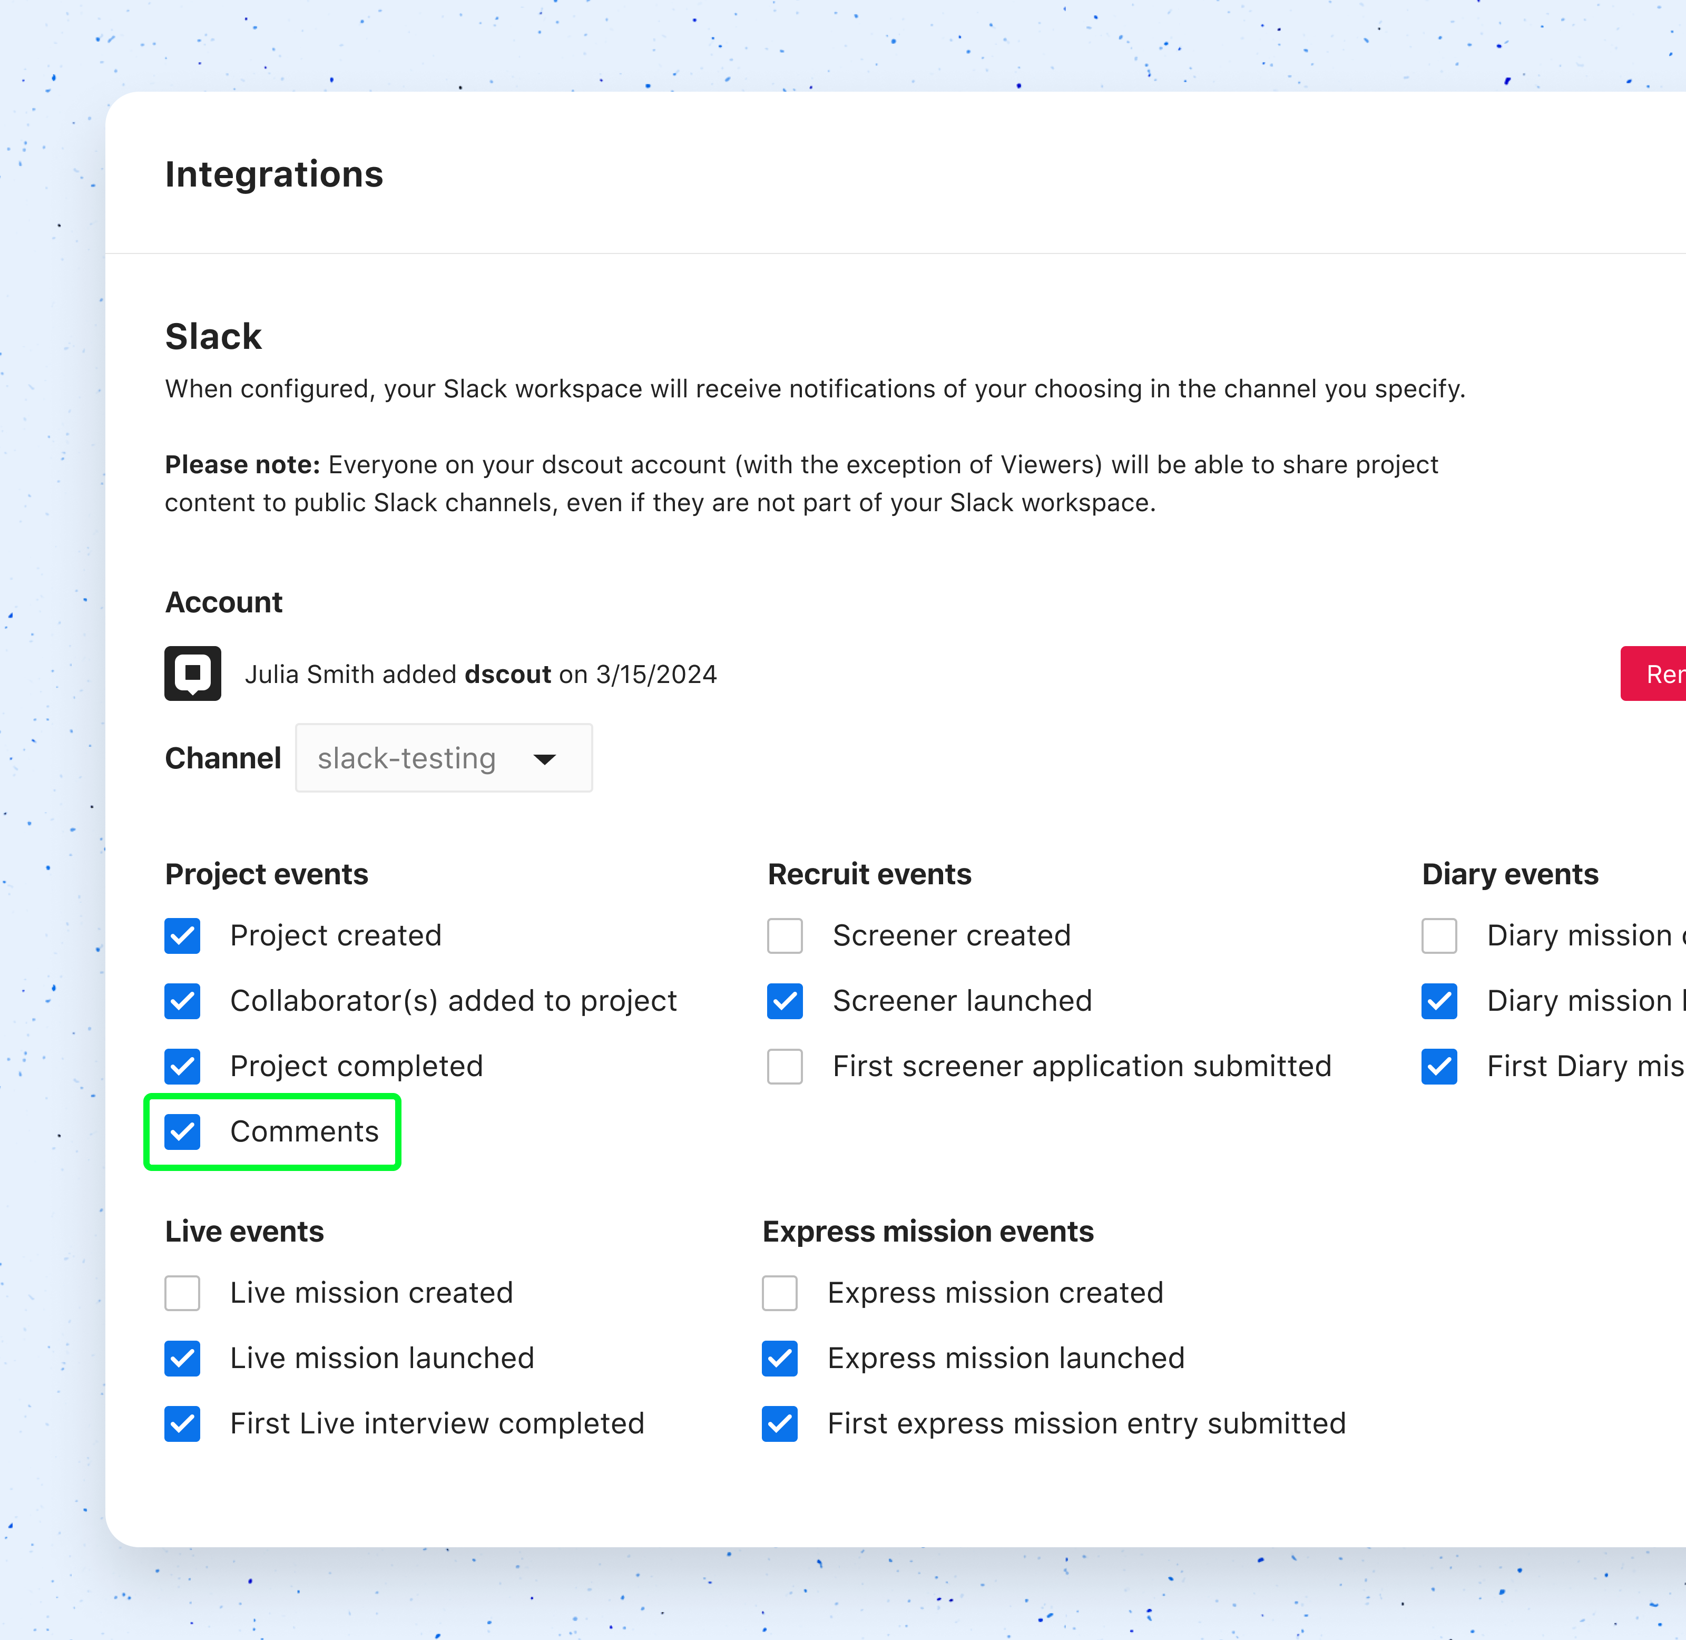Check First screener application submitted
This screenshot has width=1686, height=1640.
click(785, 1067)
